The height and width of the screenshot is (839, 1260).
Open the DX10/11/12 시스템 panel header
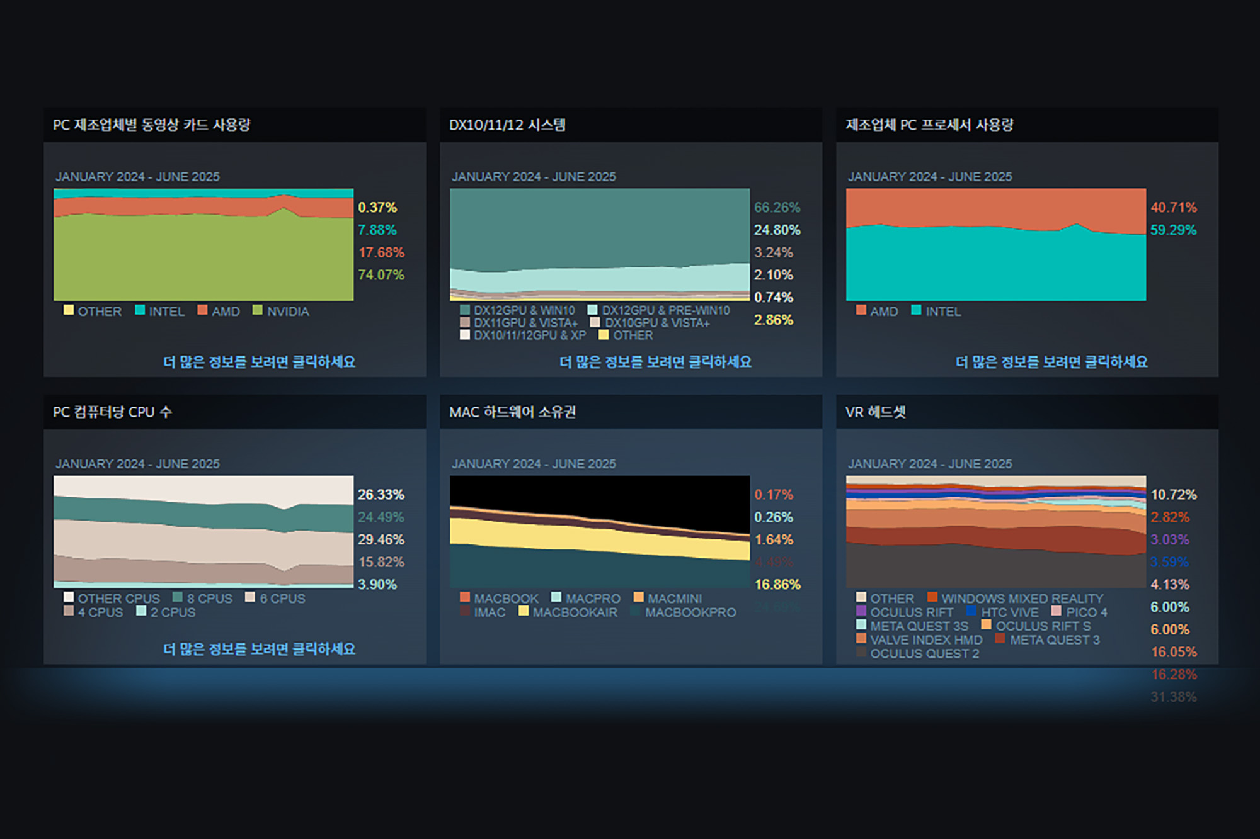pos(507,125)
